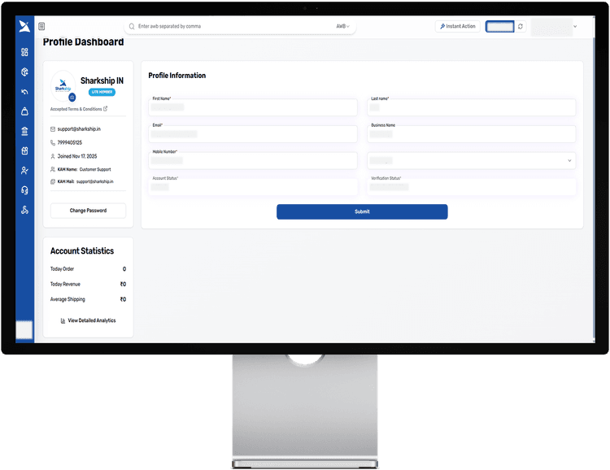
Task: Expand the user account menu chevron in the top bar
Action: pos(575,27)
